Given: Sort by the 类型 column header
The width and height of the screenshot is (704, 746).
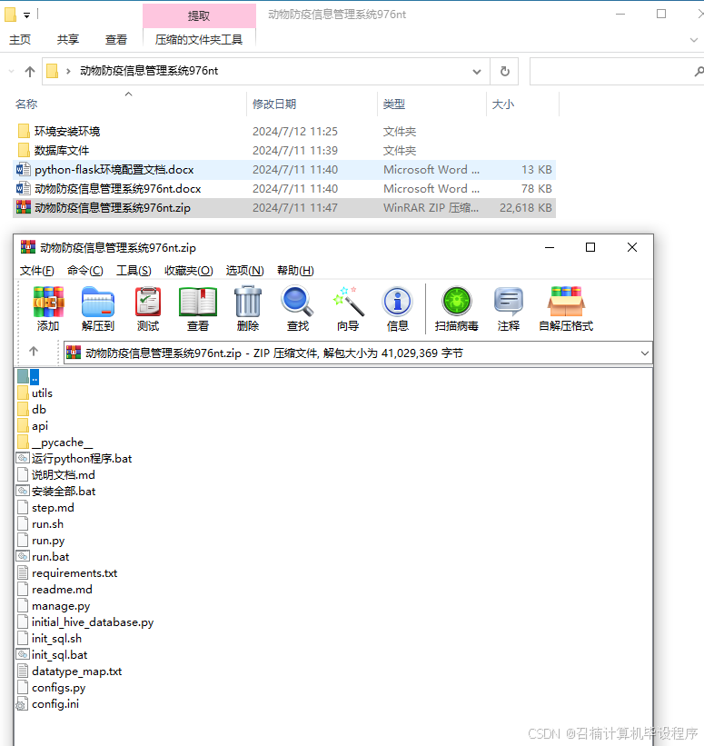Looking at the screenshot, I should pos(394,104).
